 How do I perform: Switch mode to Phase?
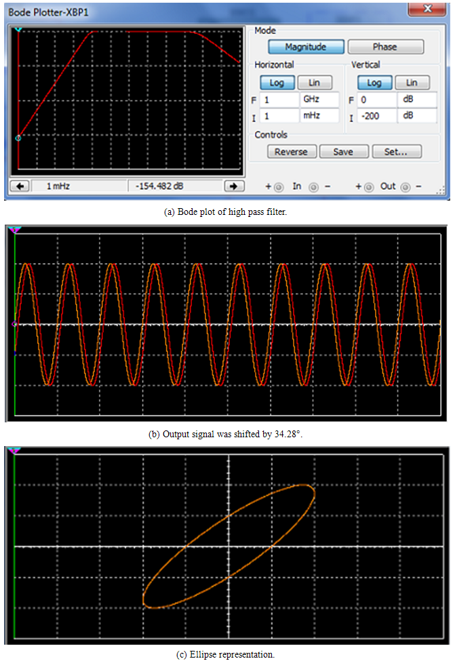[385, 47]
